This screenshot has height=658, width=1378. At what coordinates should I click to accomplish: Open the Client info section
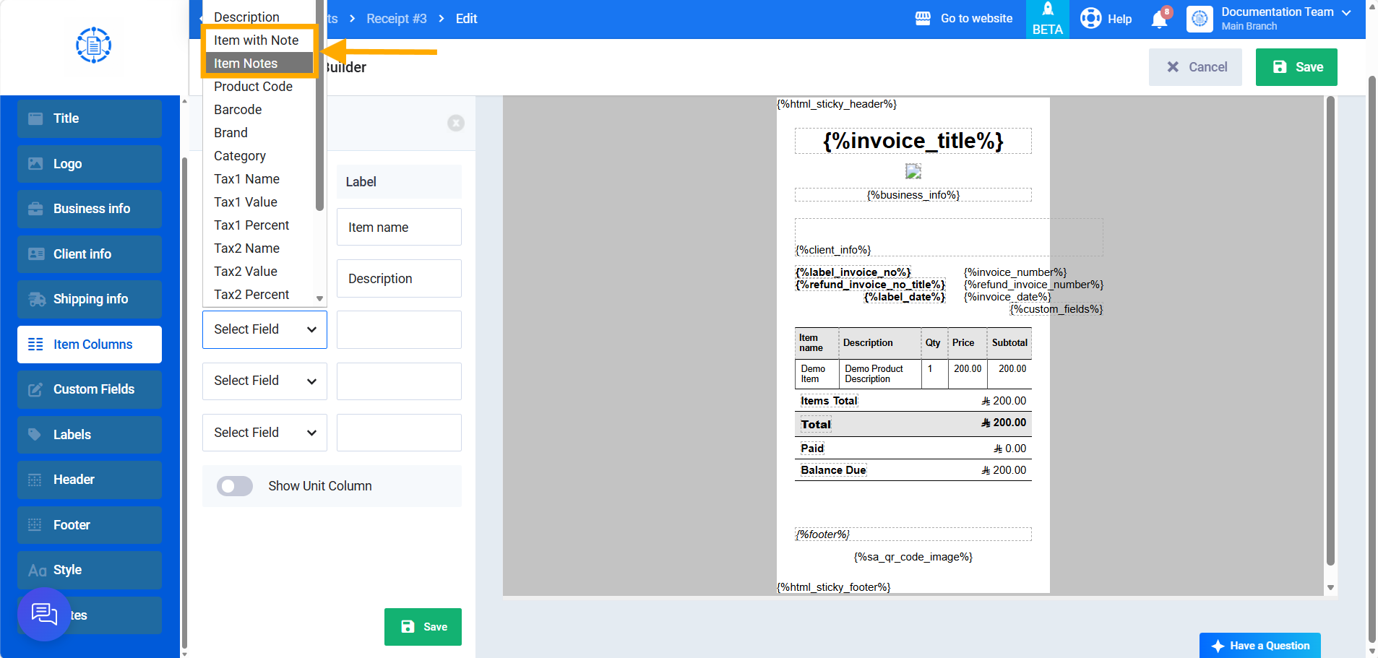click(x=90, y=254)
